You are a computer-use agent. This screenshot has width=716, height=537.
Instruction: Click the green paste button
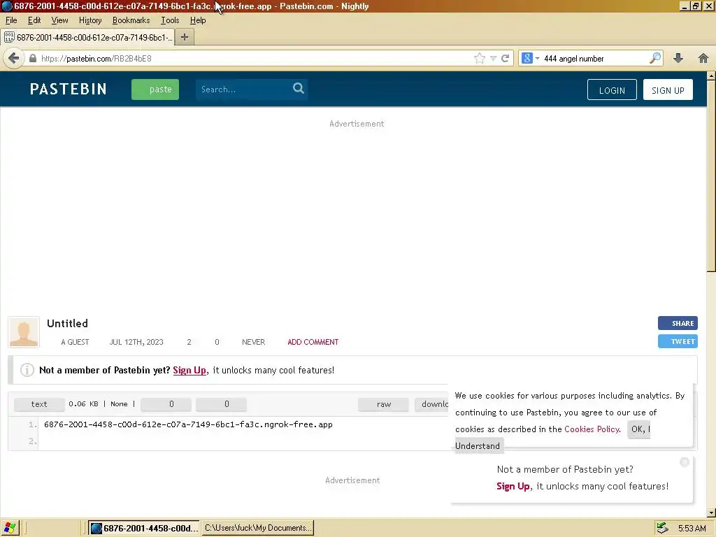point(155,89)
